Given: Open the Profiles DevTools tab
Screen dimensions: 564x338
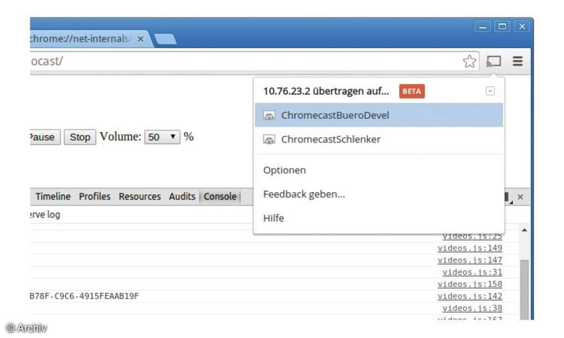Looking at the screenshot, I should (94, 197).
